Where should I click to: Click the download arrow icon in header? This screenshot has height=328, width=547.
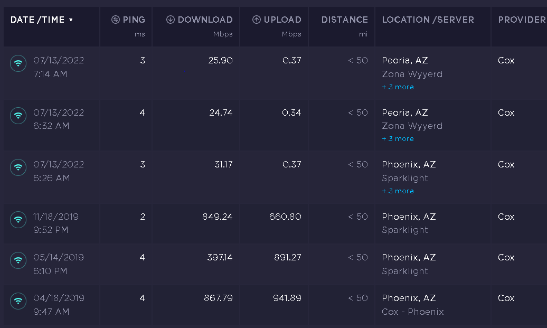170,20
